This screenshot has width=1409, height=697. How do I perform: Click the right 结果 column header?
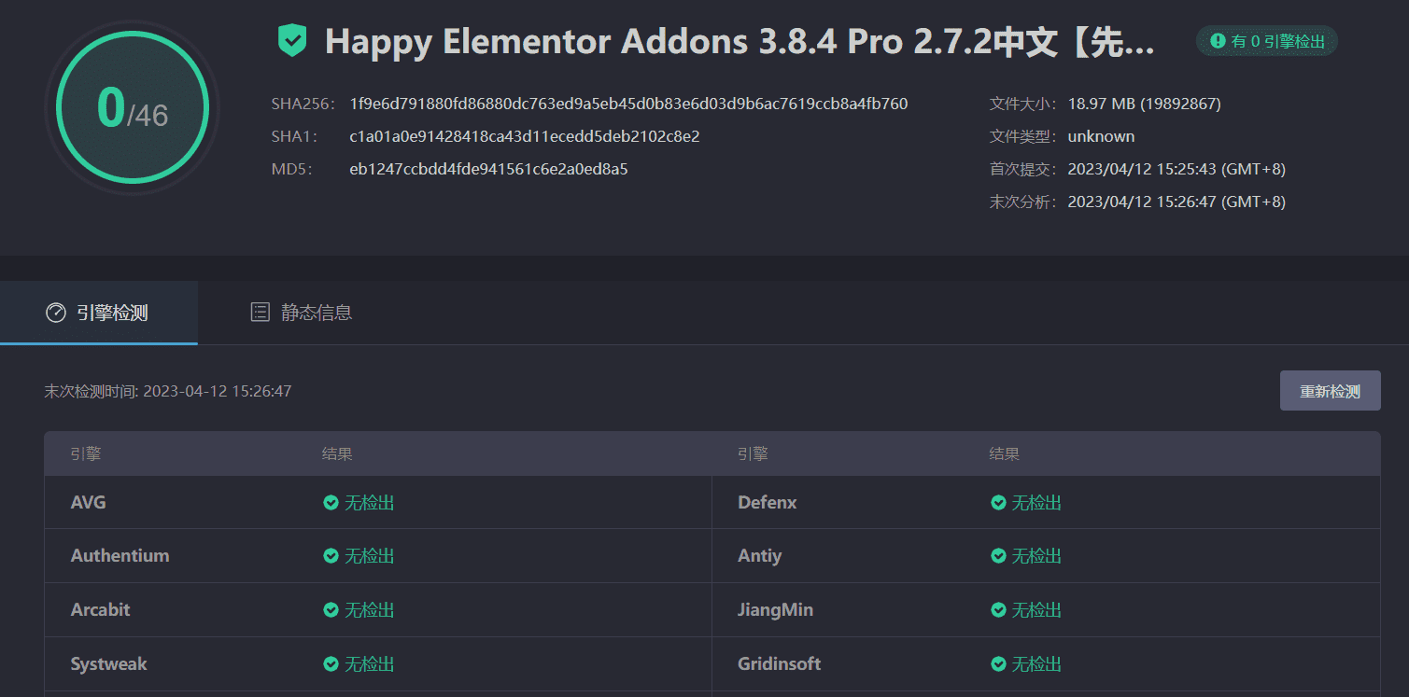pos(1005,454)
